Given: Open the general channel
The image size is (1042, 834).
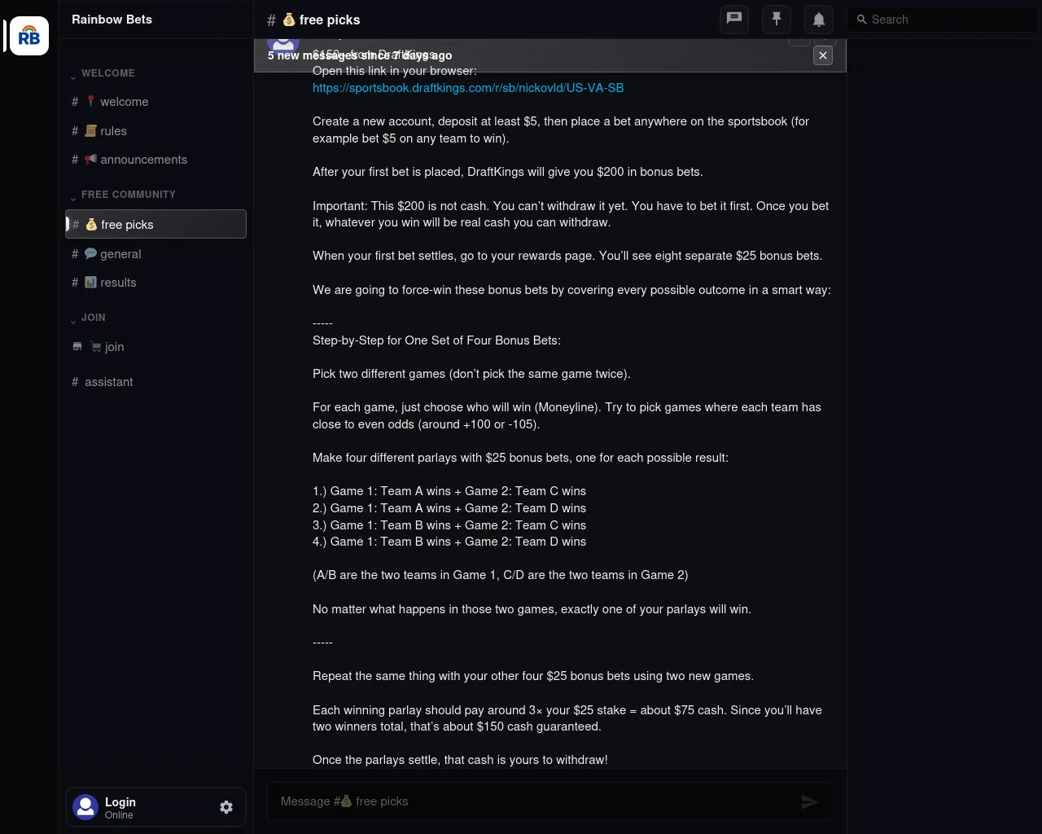Looking at the screenshot, I should [x=155, y=254].
